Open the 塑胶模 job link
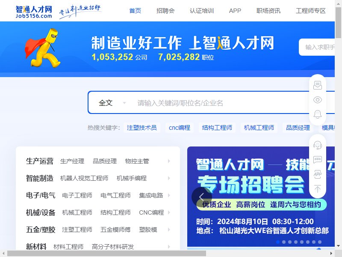The width and height of the screenshot is (342, 257). point(148,230)
